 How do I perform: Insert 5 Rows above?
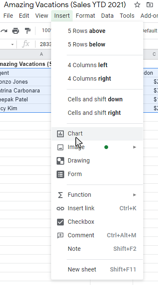tap(97, 31)
